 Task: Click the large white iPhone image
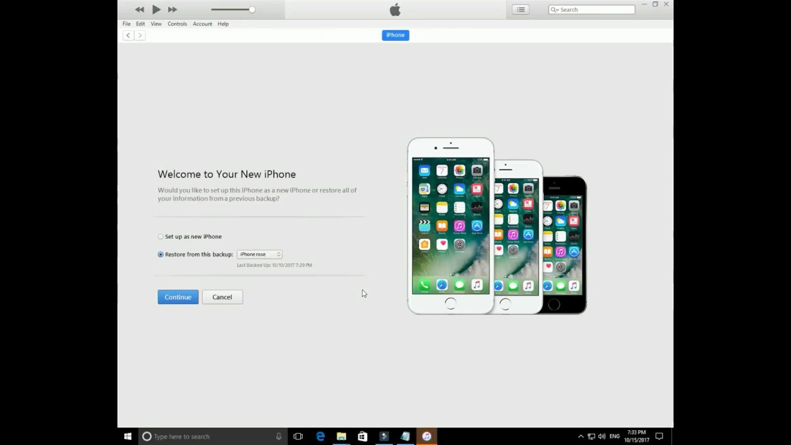pyautogui.click(x=450, y=226)
